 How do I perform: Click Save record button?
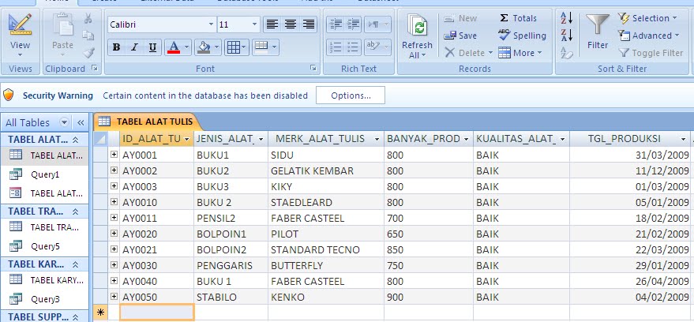point(460,36)
